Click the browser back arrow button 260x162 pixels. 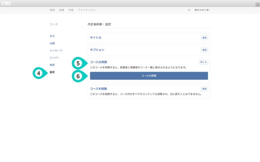point(4,3)
